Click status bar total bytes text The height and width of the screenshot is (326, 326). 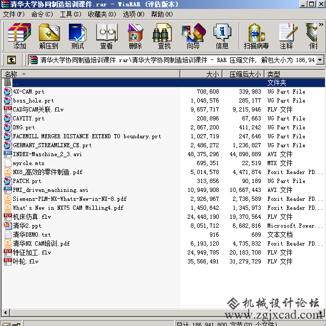(x=227, y=324)
